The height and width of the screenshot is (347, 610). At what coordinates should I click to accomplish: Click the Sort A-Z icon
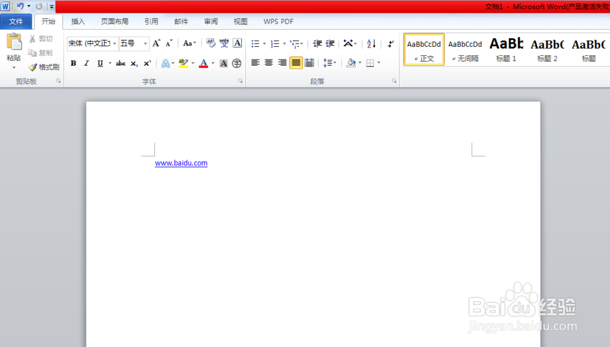pyautogui.click(x=371, y=43)
